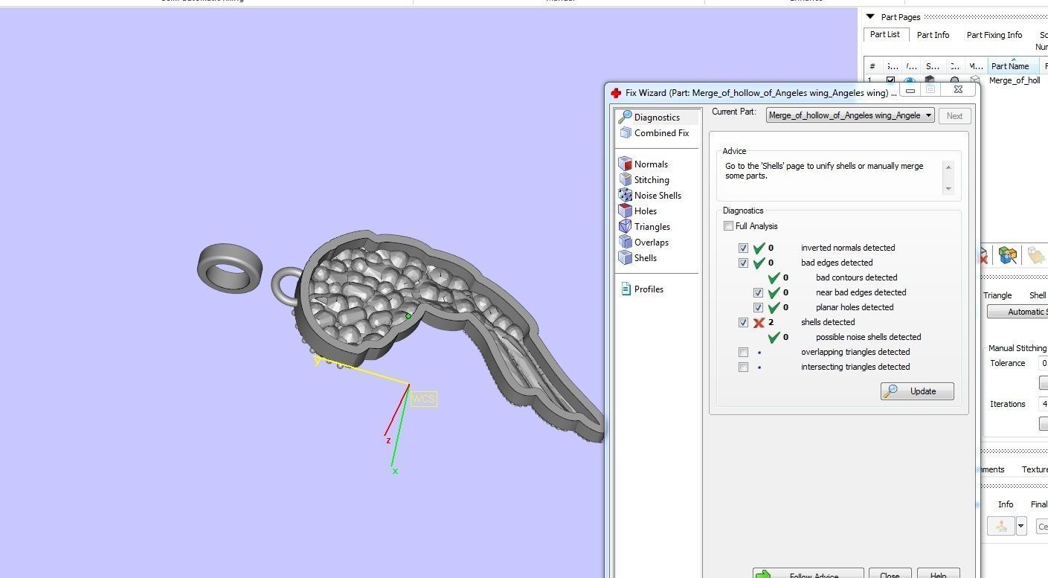Image resolution: width=1048 pixels, height=578 pixels.
Task: Click the Advice box scroll up arrow
Action: click(948, 167)
